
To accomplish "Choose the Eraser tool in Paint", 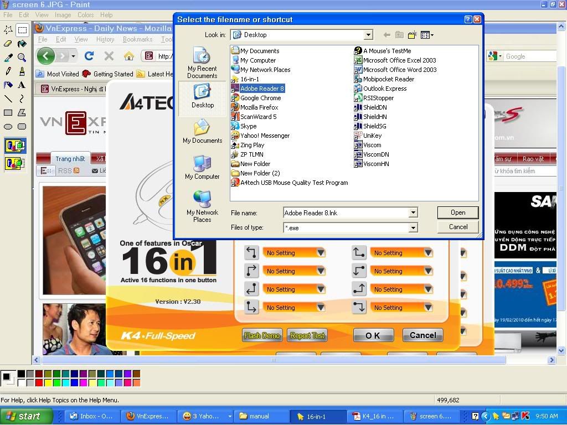I will (x=8, y=44).
